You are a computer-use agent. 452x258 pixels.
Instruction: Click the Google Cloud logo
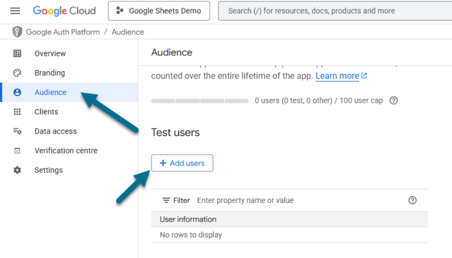64,11
